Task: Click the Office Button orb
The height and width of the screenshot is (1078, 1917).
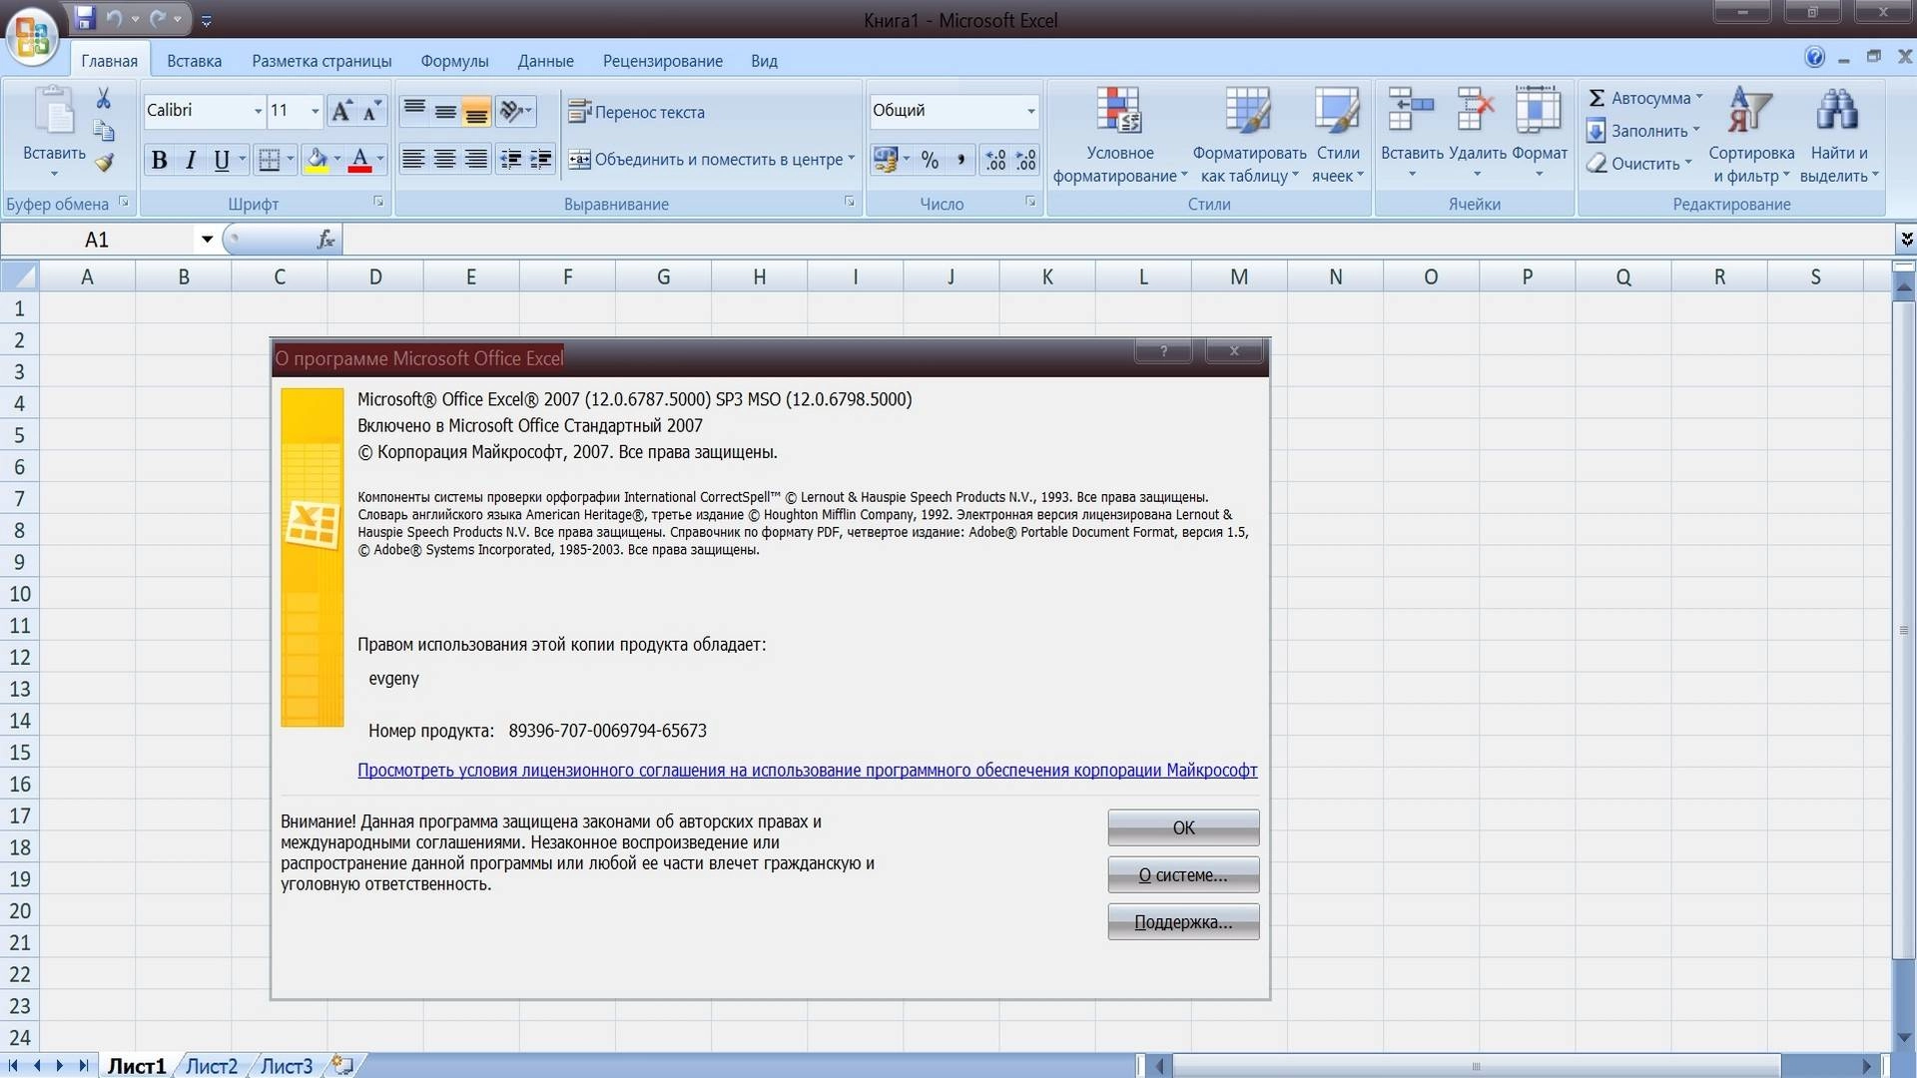Action: pyautogui.click(x=32, y=35)
